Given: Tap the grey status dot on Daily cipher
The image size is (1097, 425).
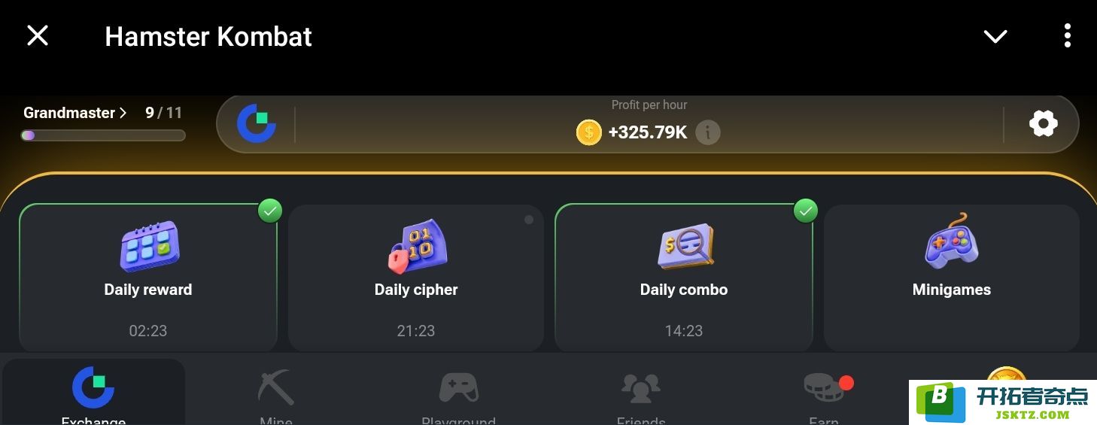Looking at the screenshot, I should coord(529,220).
